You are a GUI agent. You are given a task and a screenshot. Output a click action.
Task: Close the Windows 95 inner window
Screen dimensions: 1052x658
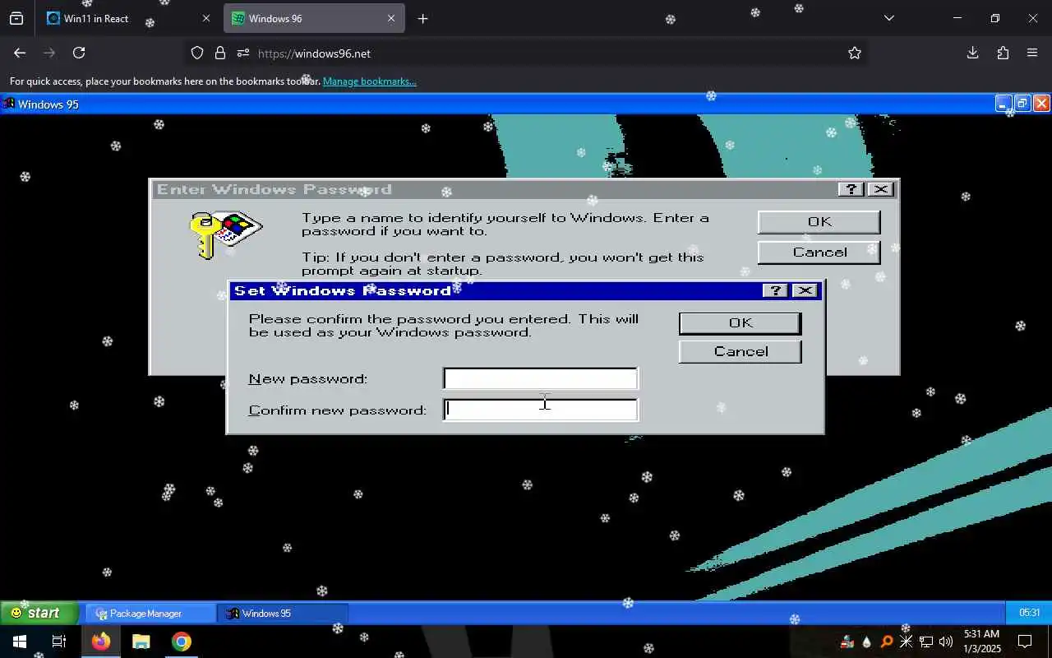1041,104
